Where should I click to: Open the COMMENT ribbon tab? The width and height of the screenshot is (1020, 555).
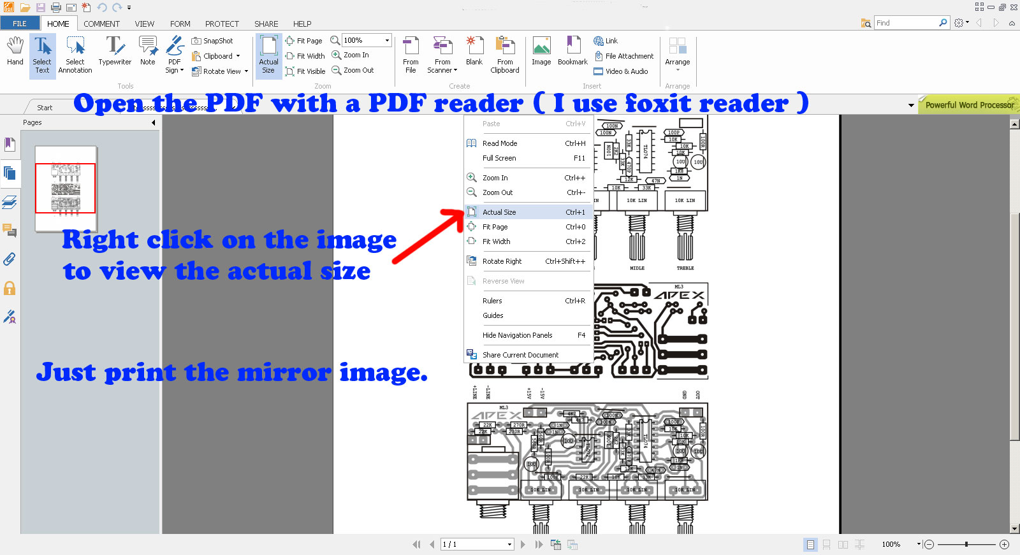pyautogui.click(x=101, y=24)
